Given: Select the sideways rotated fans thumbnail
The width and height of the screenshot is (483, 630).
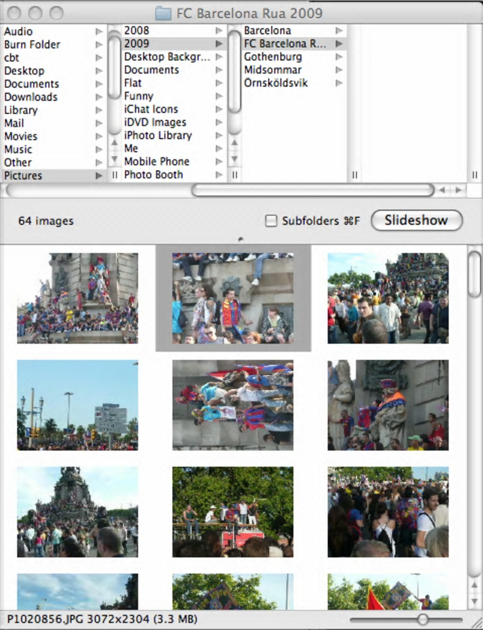Looking at the screenshot, I should tap(233, 405).
